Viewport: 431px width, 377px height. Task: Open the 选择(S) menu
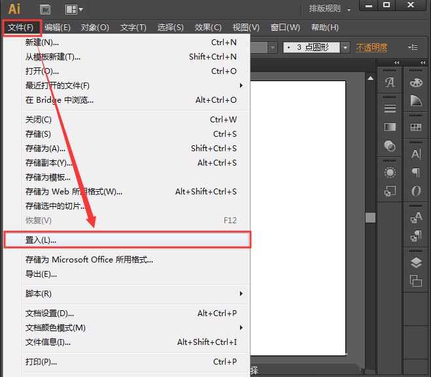(171, 27)
